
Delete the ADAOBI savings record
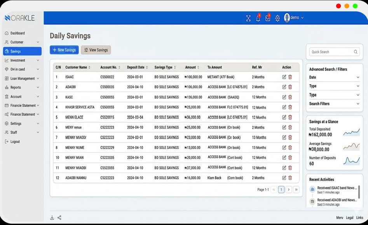290,87
